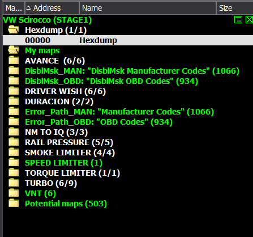253x237 pixels.
Task: Open the SMOKE LIMITER (4/4) folder
Action: tap(70, 153)
